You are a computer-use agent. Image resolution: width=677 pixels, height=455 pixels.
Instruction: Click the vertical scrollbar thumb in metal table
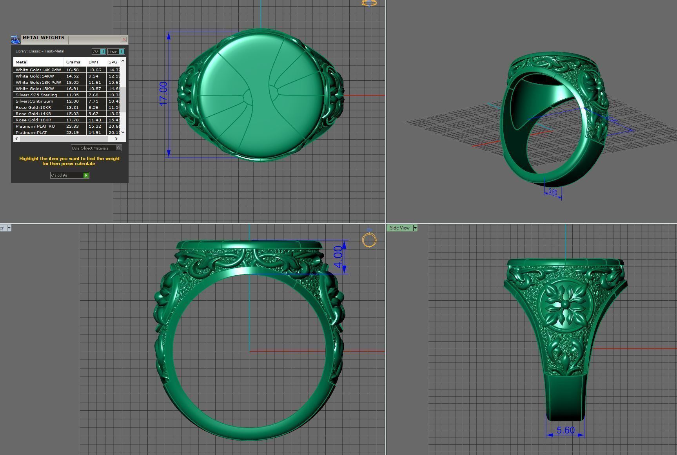click(123, 100)
